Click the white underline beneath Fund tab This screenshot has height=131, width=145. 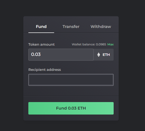[41, 33]
